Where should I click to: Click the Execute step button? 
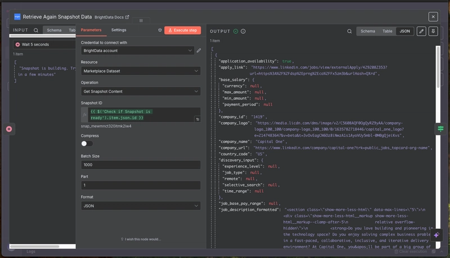pos(182,30)
